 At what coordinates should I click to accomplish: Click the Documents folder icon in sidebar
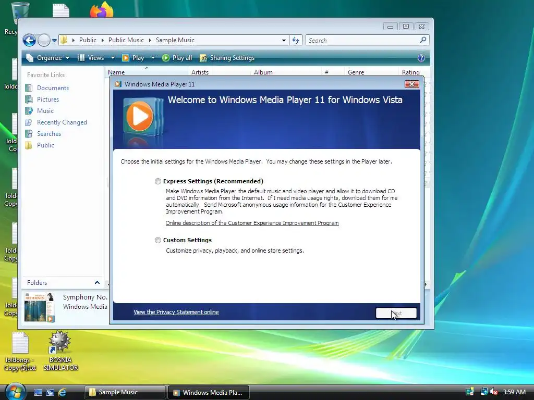point(29,87)
